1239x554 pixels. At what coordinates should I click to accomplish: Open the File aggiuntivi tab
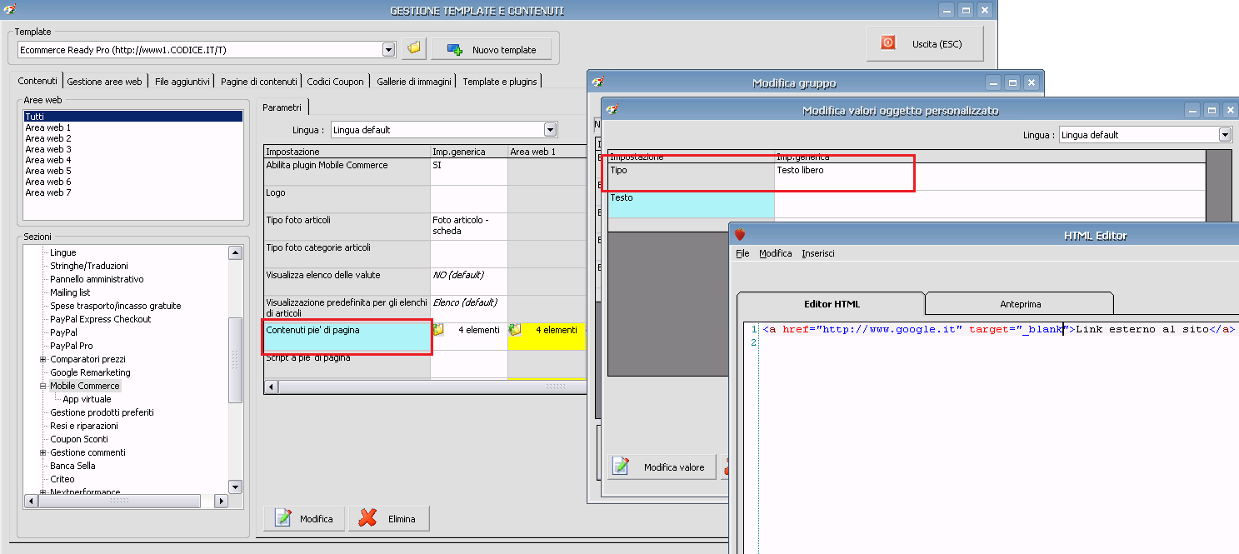click(182, 82)
